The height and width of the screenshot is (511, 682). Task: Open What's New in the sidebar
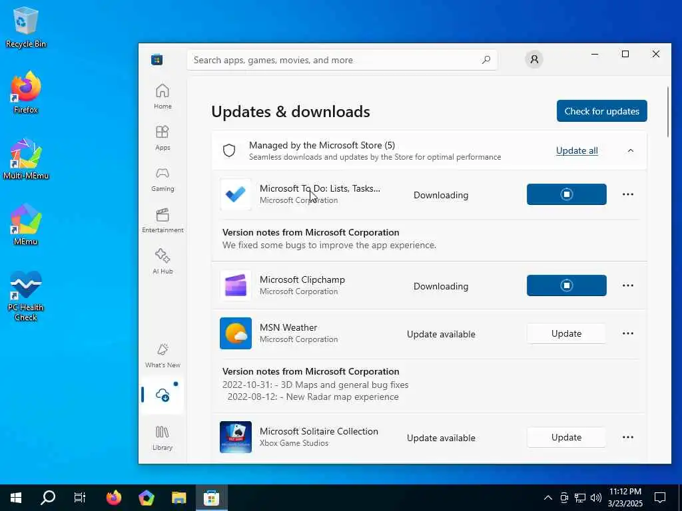(x=163, y=355)
